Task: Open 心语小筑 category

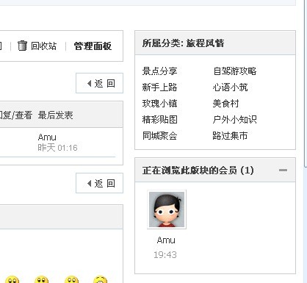Action: (x=230, y=87)
